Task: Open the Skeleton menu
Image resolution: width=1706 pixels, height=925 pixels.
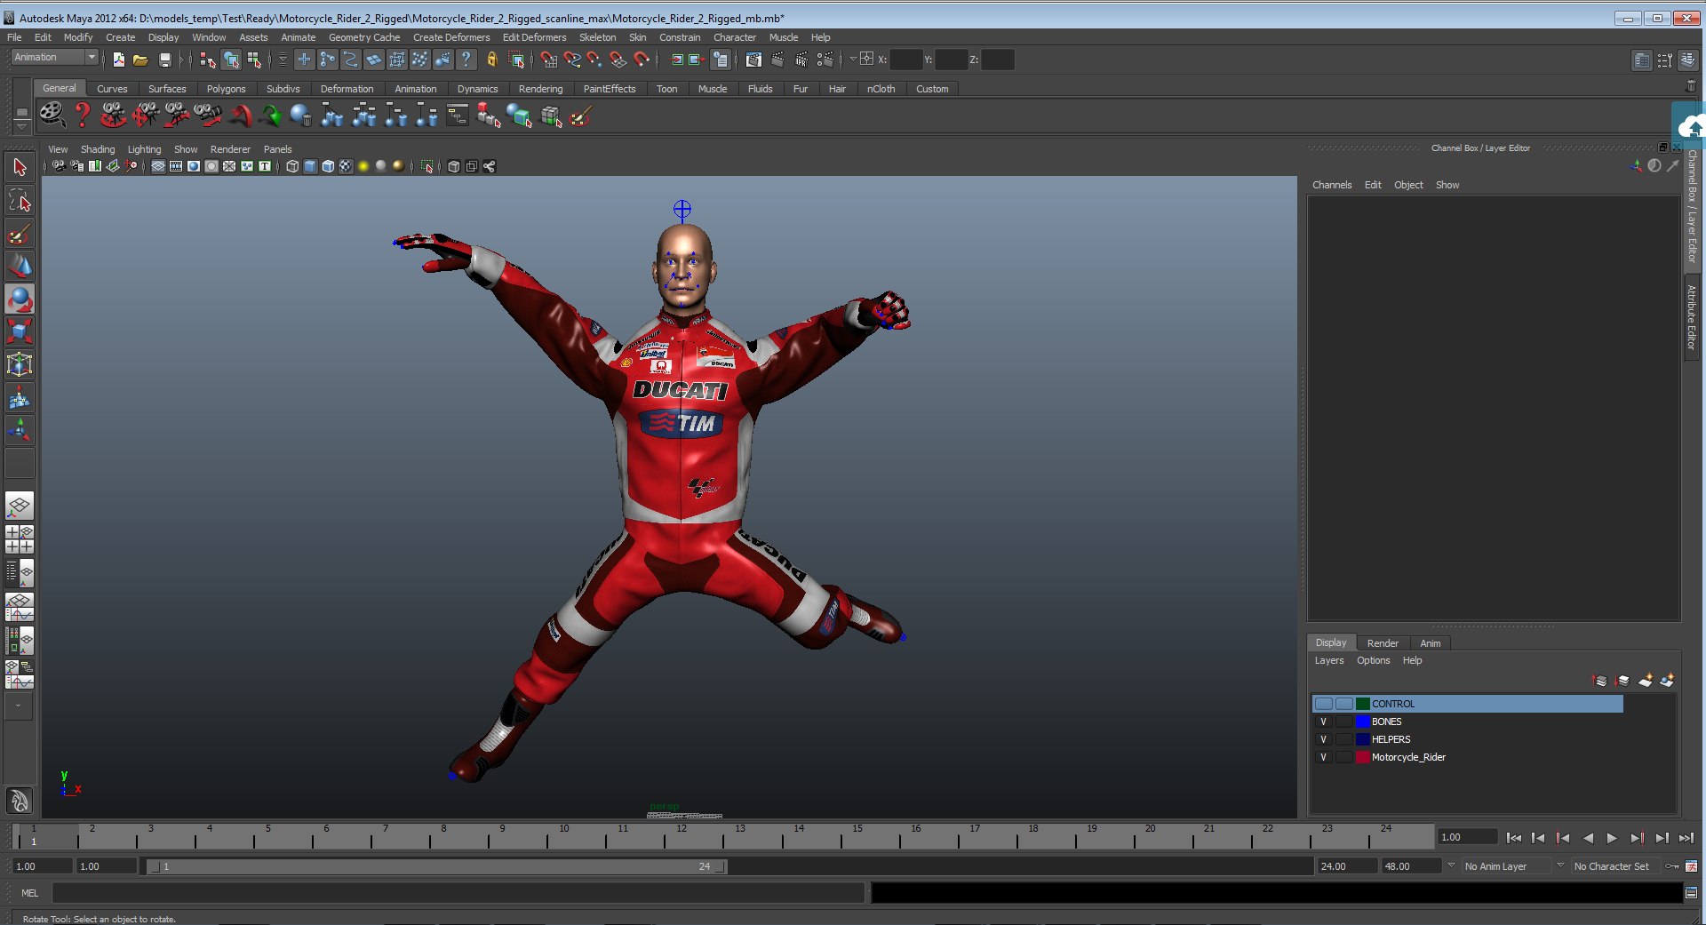Action: 597,37
